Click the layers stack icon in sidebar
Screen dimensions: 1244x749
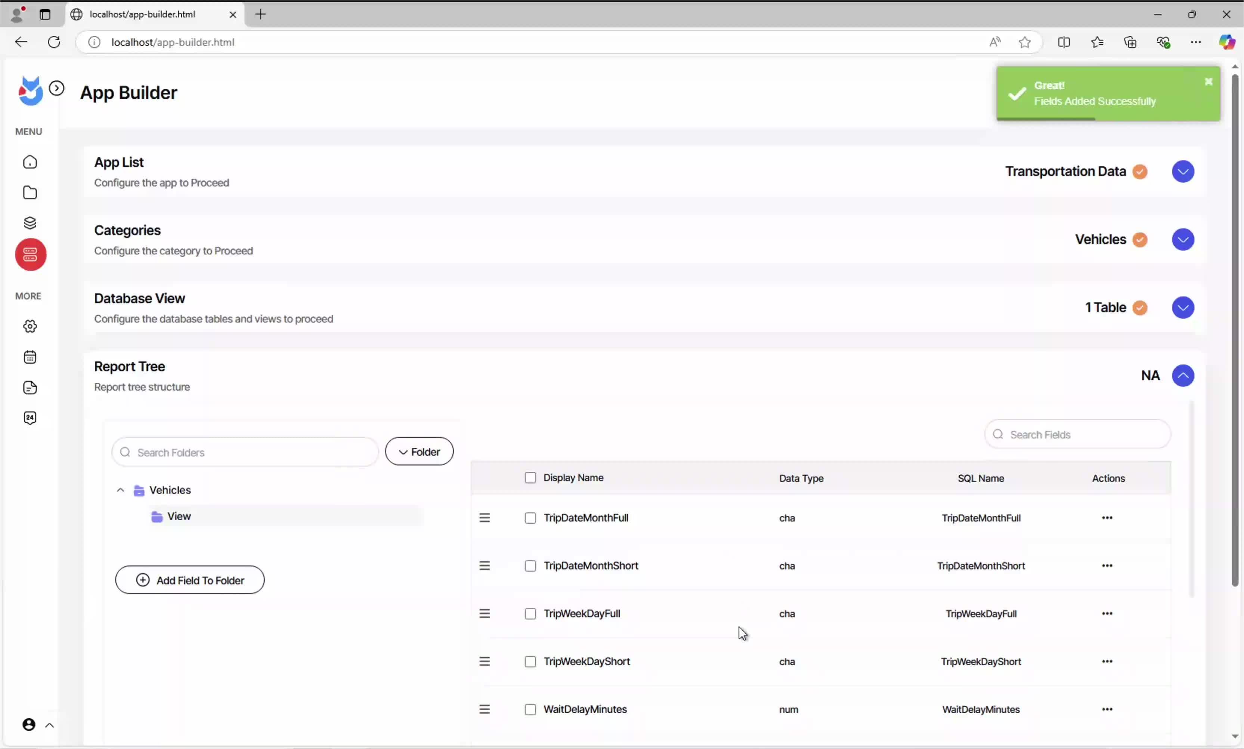[30, 223]
